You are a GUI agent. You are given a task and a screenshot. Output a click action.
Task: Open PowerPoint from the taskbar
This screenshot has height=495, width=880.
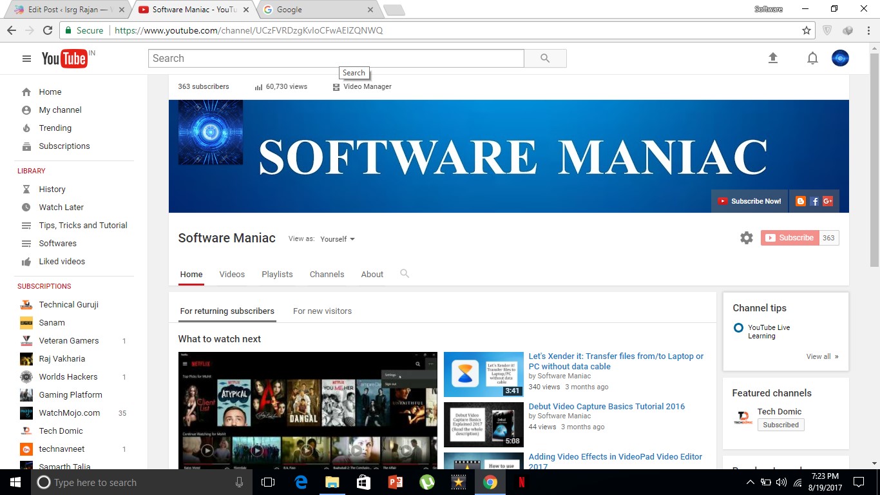395,482
